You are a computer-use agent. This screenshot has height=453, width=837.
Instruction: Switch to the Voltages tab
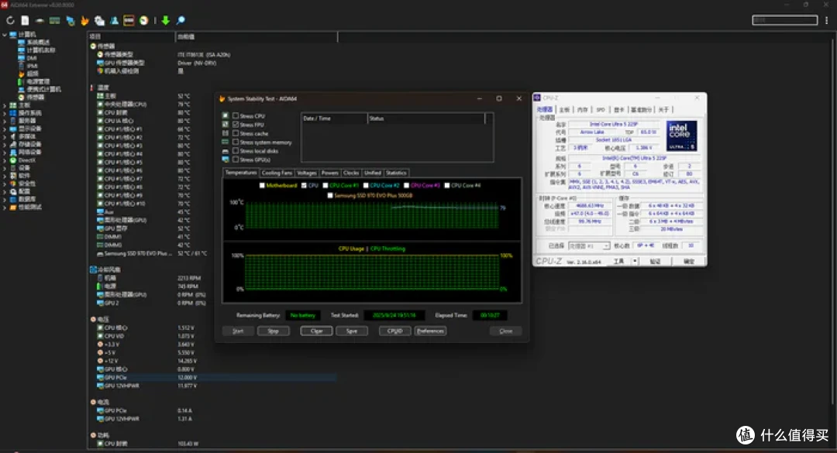(306, 173)
